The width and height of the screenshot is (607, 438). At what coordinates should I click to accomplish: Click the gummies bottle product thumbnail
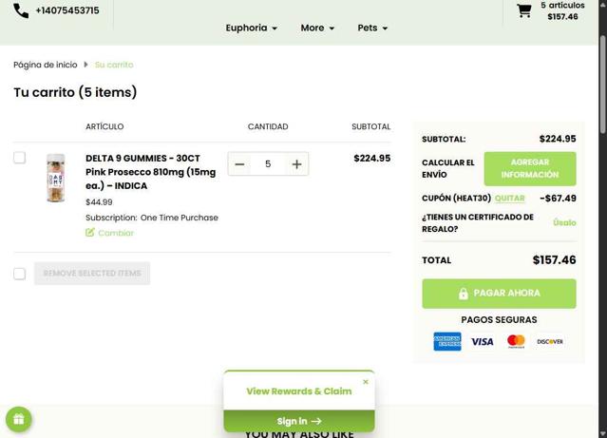56,178
